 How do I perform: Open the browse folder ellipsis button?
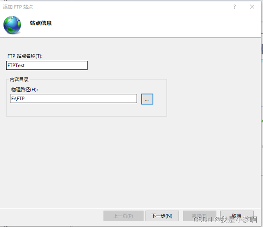(x=147, y=99)
